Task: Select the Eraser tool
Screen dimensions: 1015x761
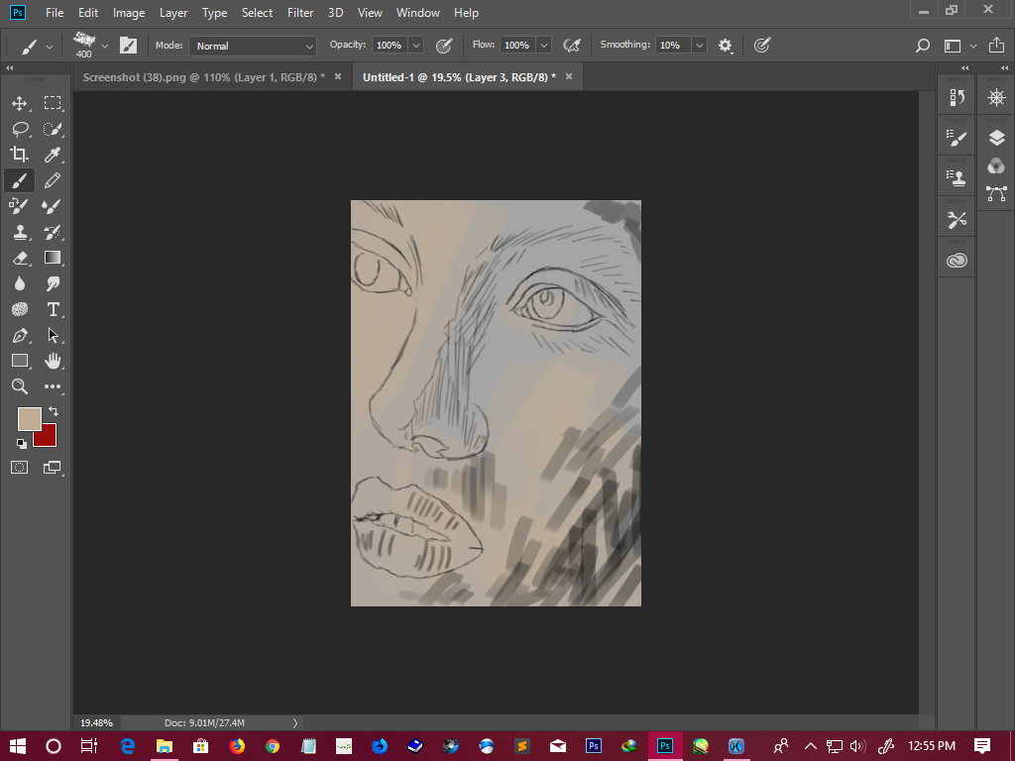Action: click(x=20, y=258)
